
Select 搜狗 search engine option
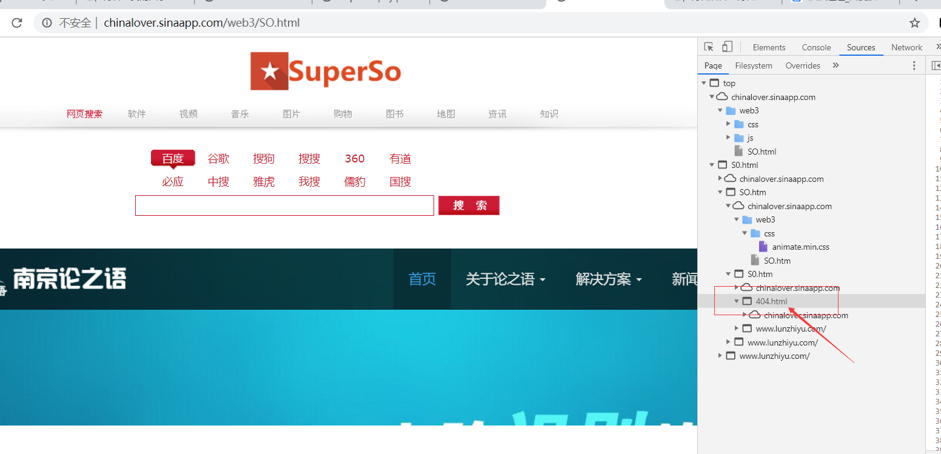pyautogui.click(x=264, y=159)
